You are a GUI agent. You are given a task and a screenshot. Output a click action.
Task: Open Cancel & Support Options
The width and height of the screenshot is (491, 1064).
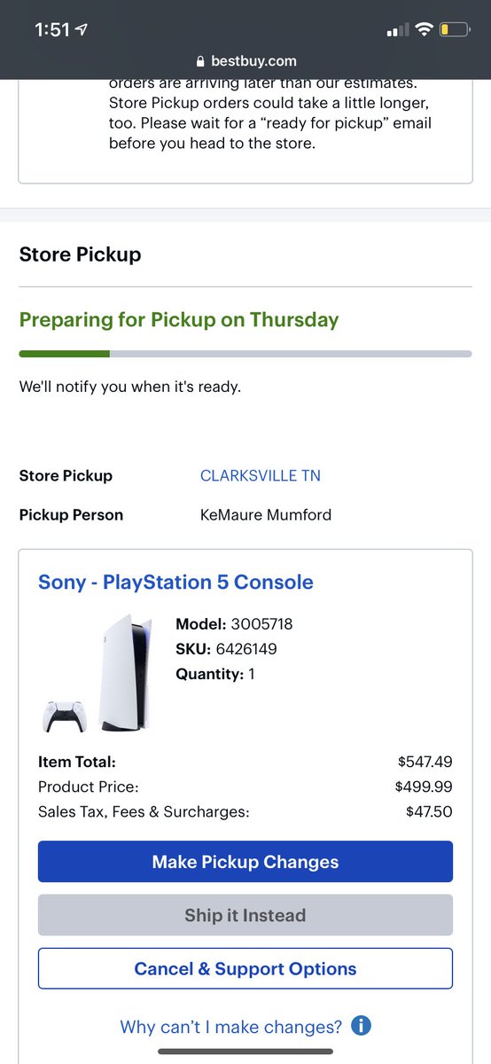coord(245,968)
